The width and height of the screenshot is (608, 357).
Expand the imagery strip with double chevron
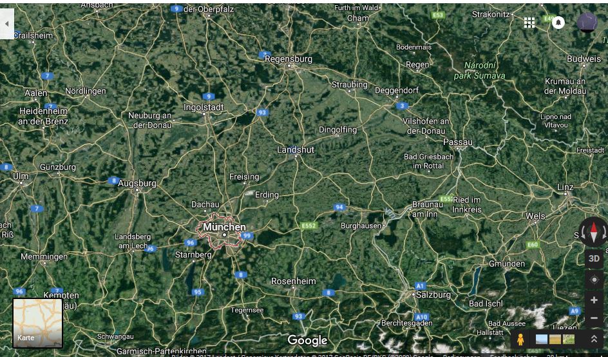[594, 339]
